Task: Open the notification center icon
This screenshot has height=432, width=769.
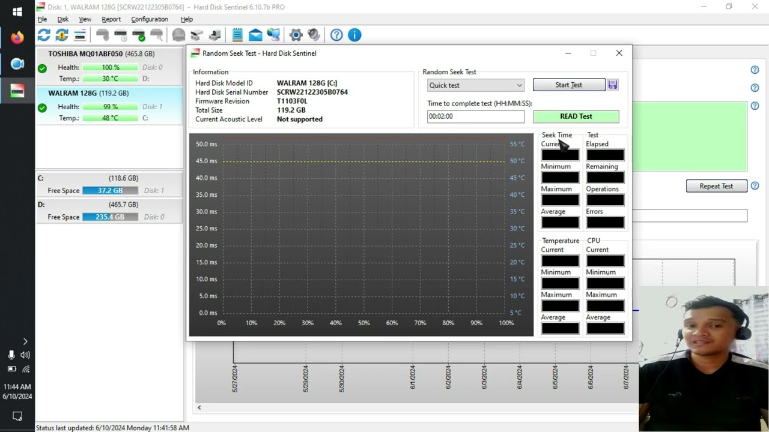Action: click(17, 416)
